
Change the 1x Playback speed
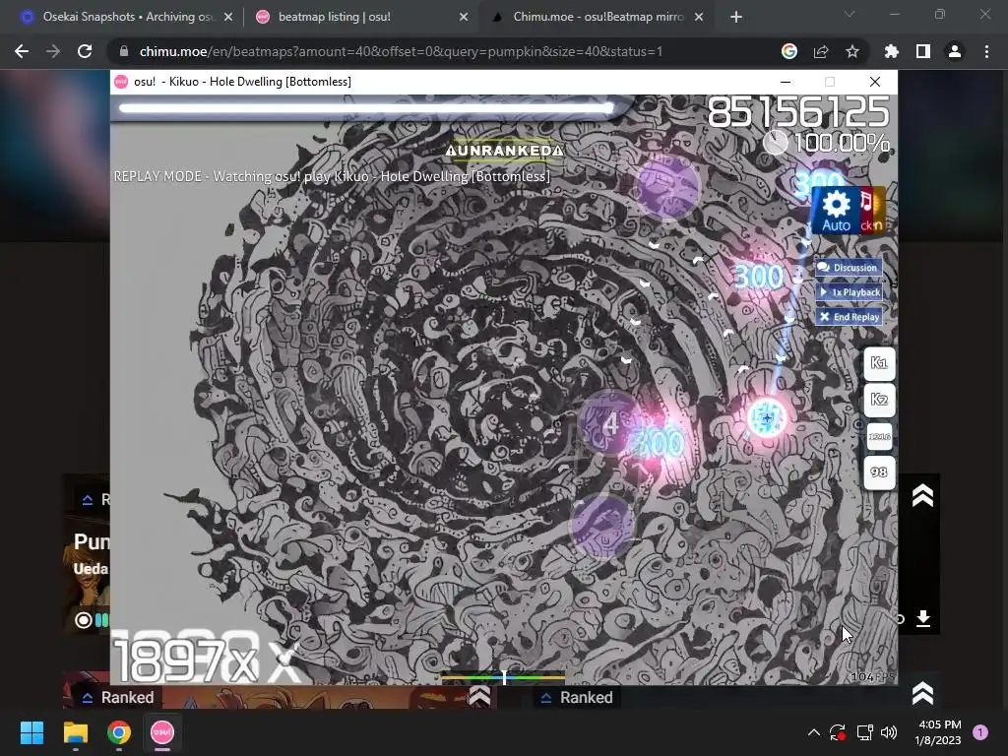[849, 291]
